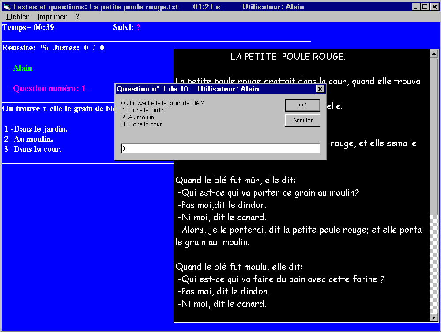Minimize the Textes et questions window
The width and height of the screenshot is (441, 332).
point(416,7)
